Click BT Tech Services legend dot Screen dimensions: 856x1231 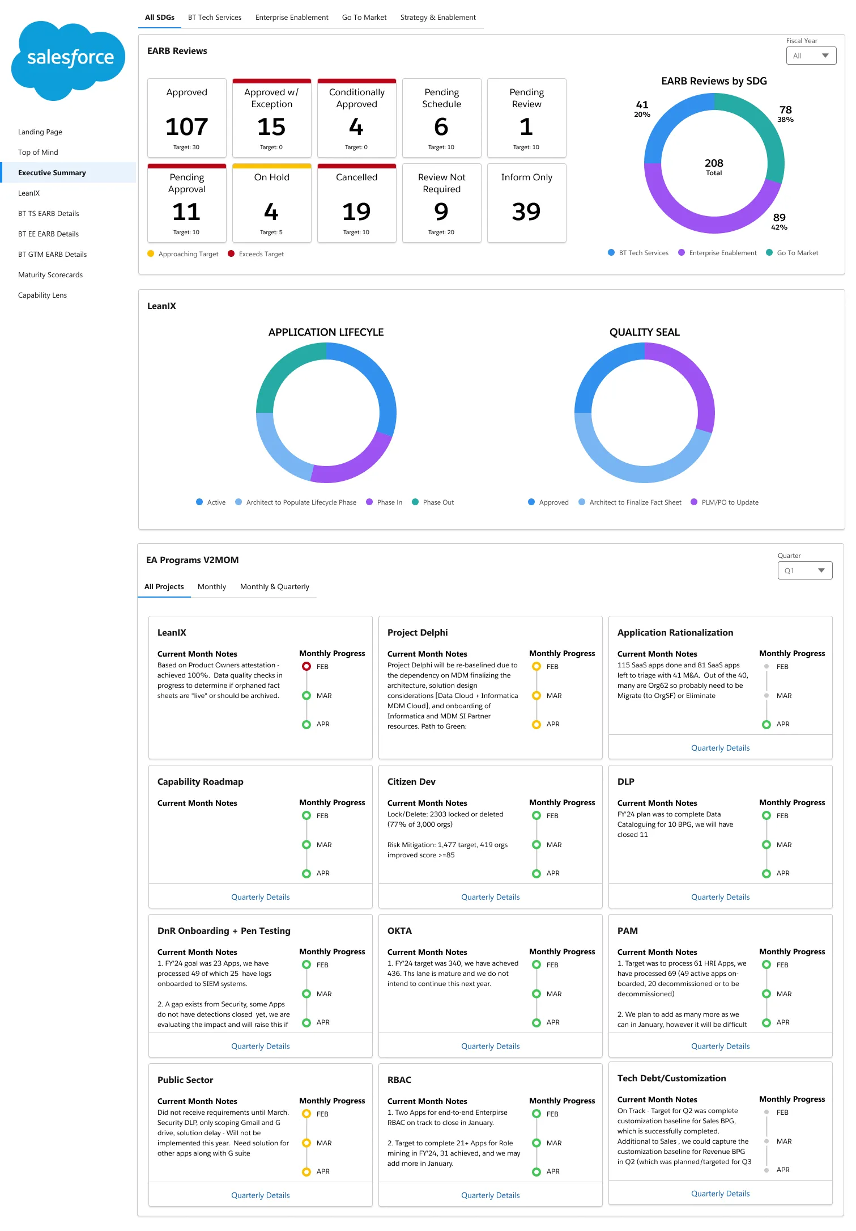point(611,253)
